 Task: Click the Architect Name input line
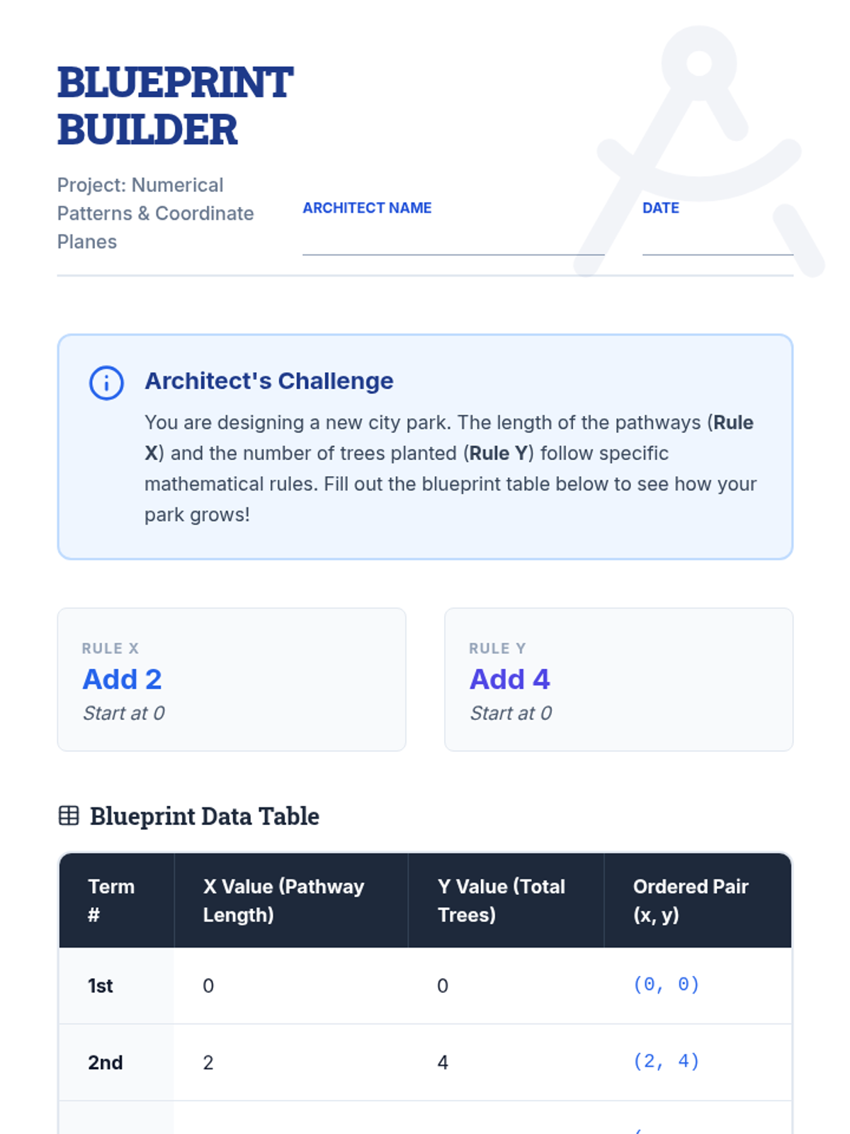tap(453, 241)
